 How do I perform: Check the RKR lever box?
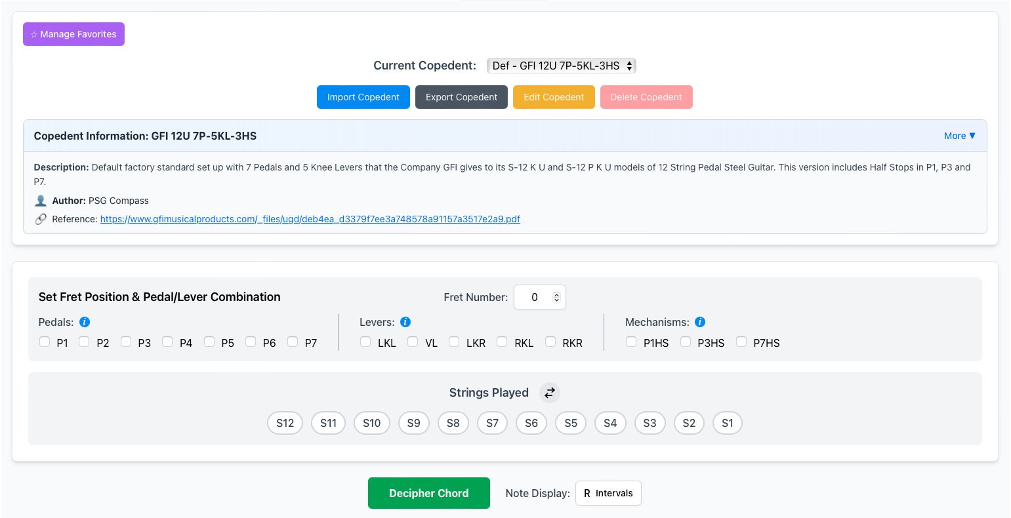(550, 342)
